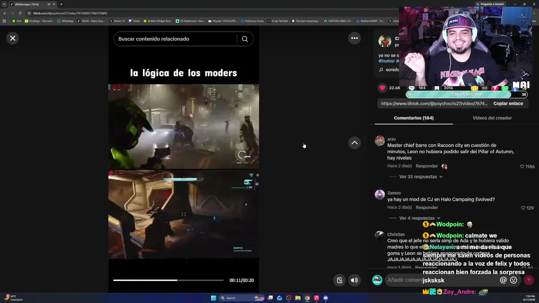
Task: Expand 'Ver 4 respuestas' under Zamoo's comment
Action: click(x=419, y=218)
